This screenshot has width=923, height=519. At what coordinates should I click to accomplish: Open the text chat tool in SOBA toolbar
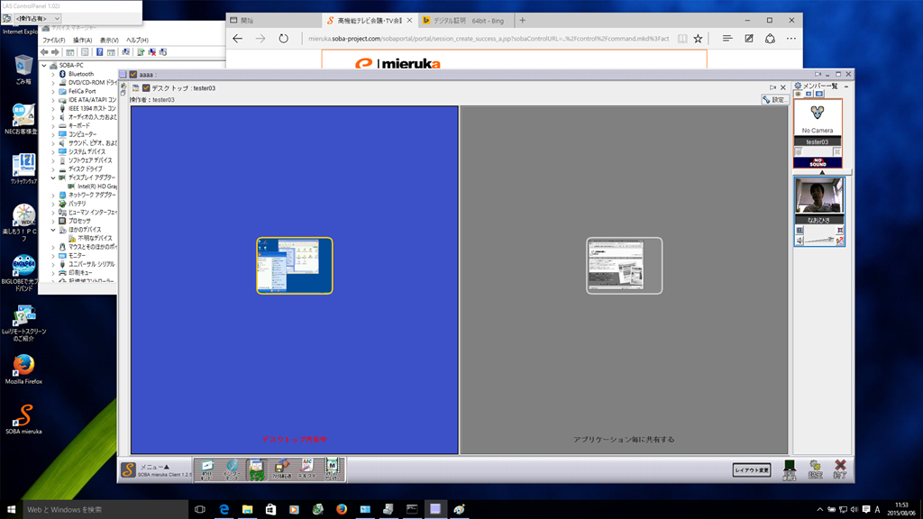coord(306,469)
